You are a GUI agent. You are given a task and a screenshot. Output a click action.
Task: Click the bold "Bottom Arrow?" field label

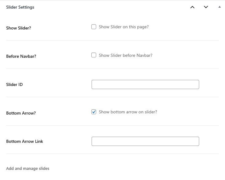[x=21, y=113]
